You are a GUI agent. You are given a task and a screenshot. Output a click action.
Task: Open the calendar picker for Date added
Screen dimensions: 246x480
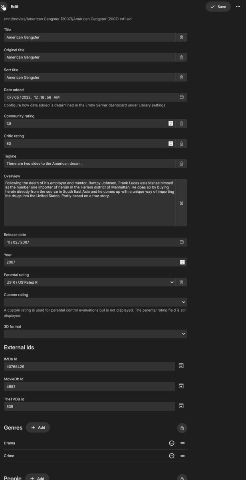(181, 97)
